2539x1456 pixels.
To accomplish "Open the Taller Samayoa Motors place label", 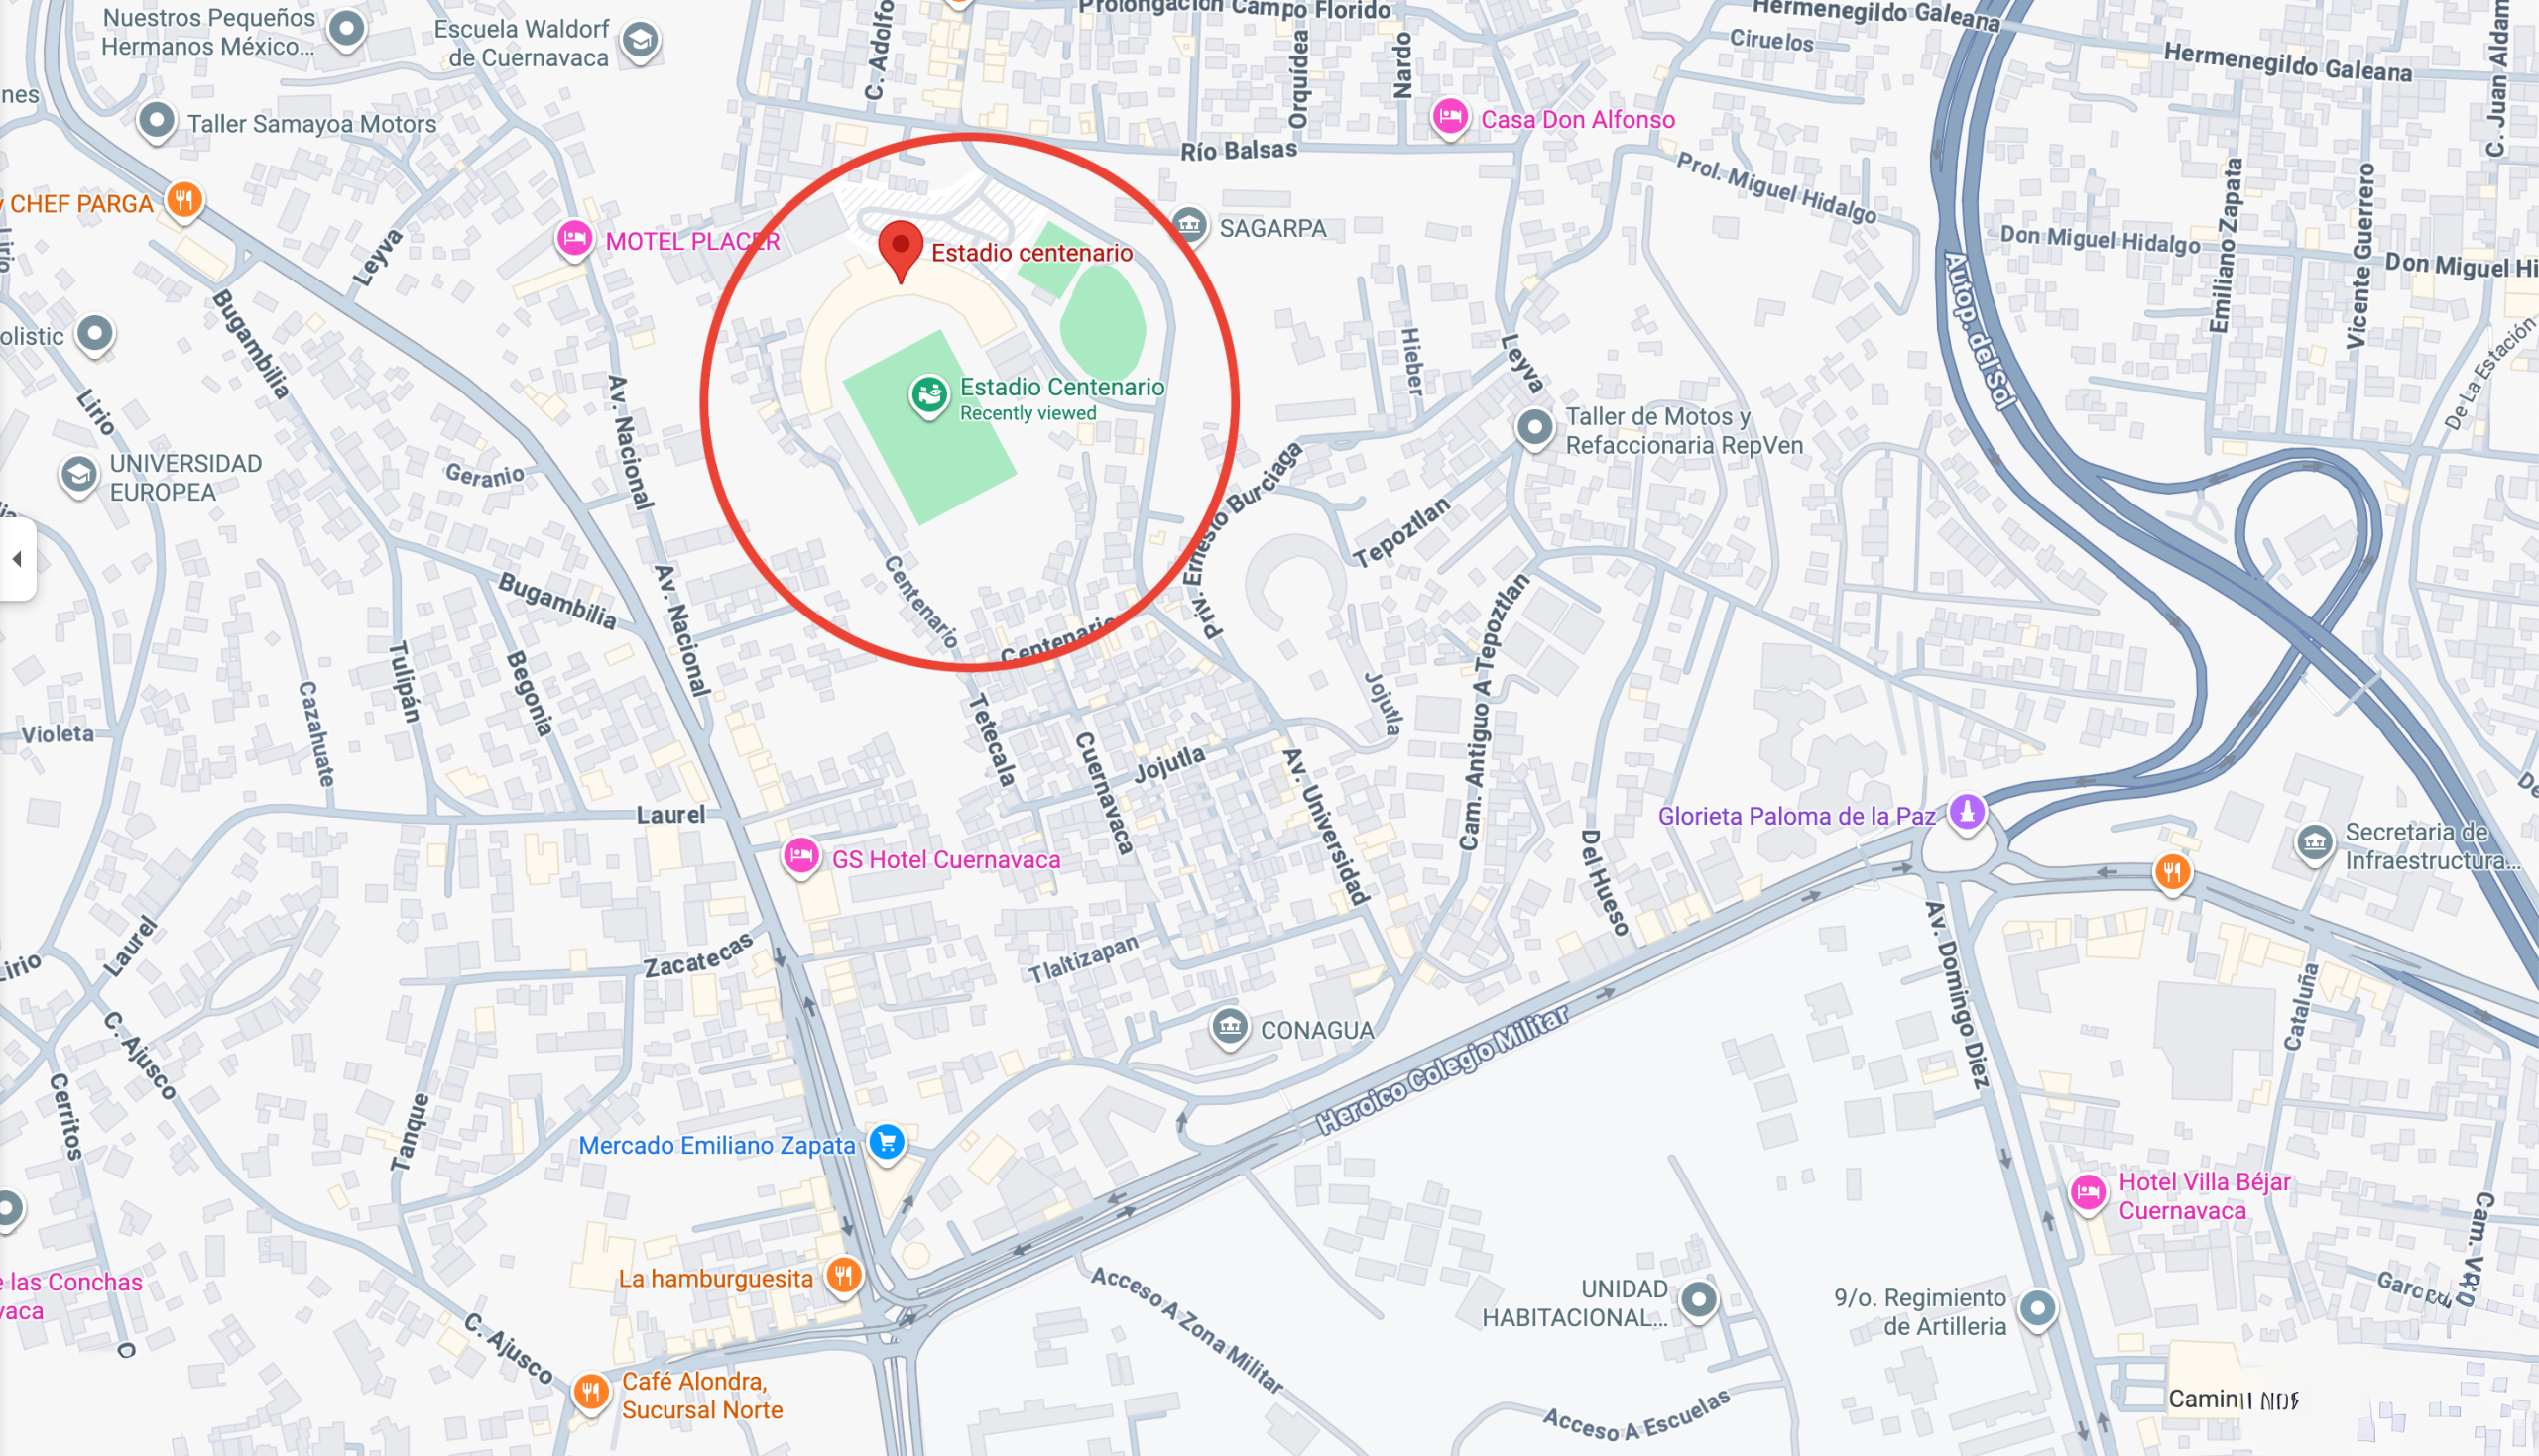I will [x=312, y=124].
